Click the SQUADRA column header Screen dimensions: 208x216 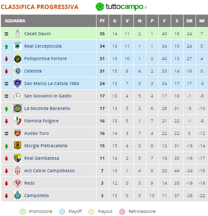tap(15, 21)
